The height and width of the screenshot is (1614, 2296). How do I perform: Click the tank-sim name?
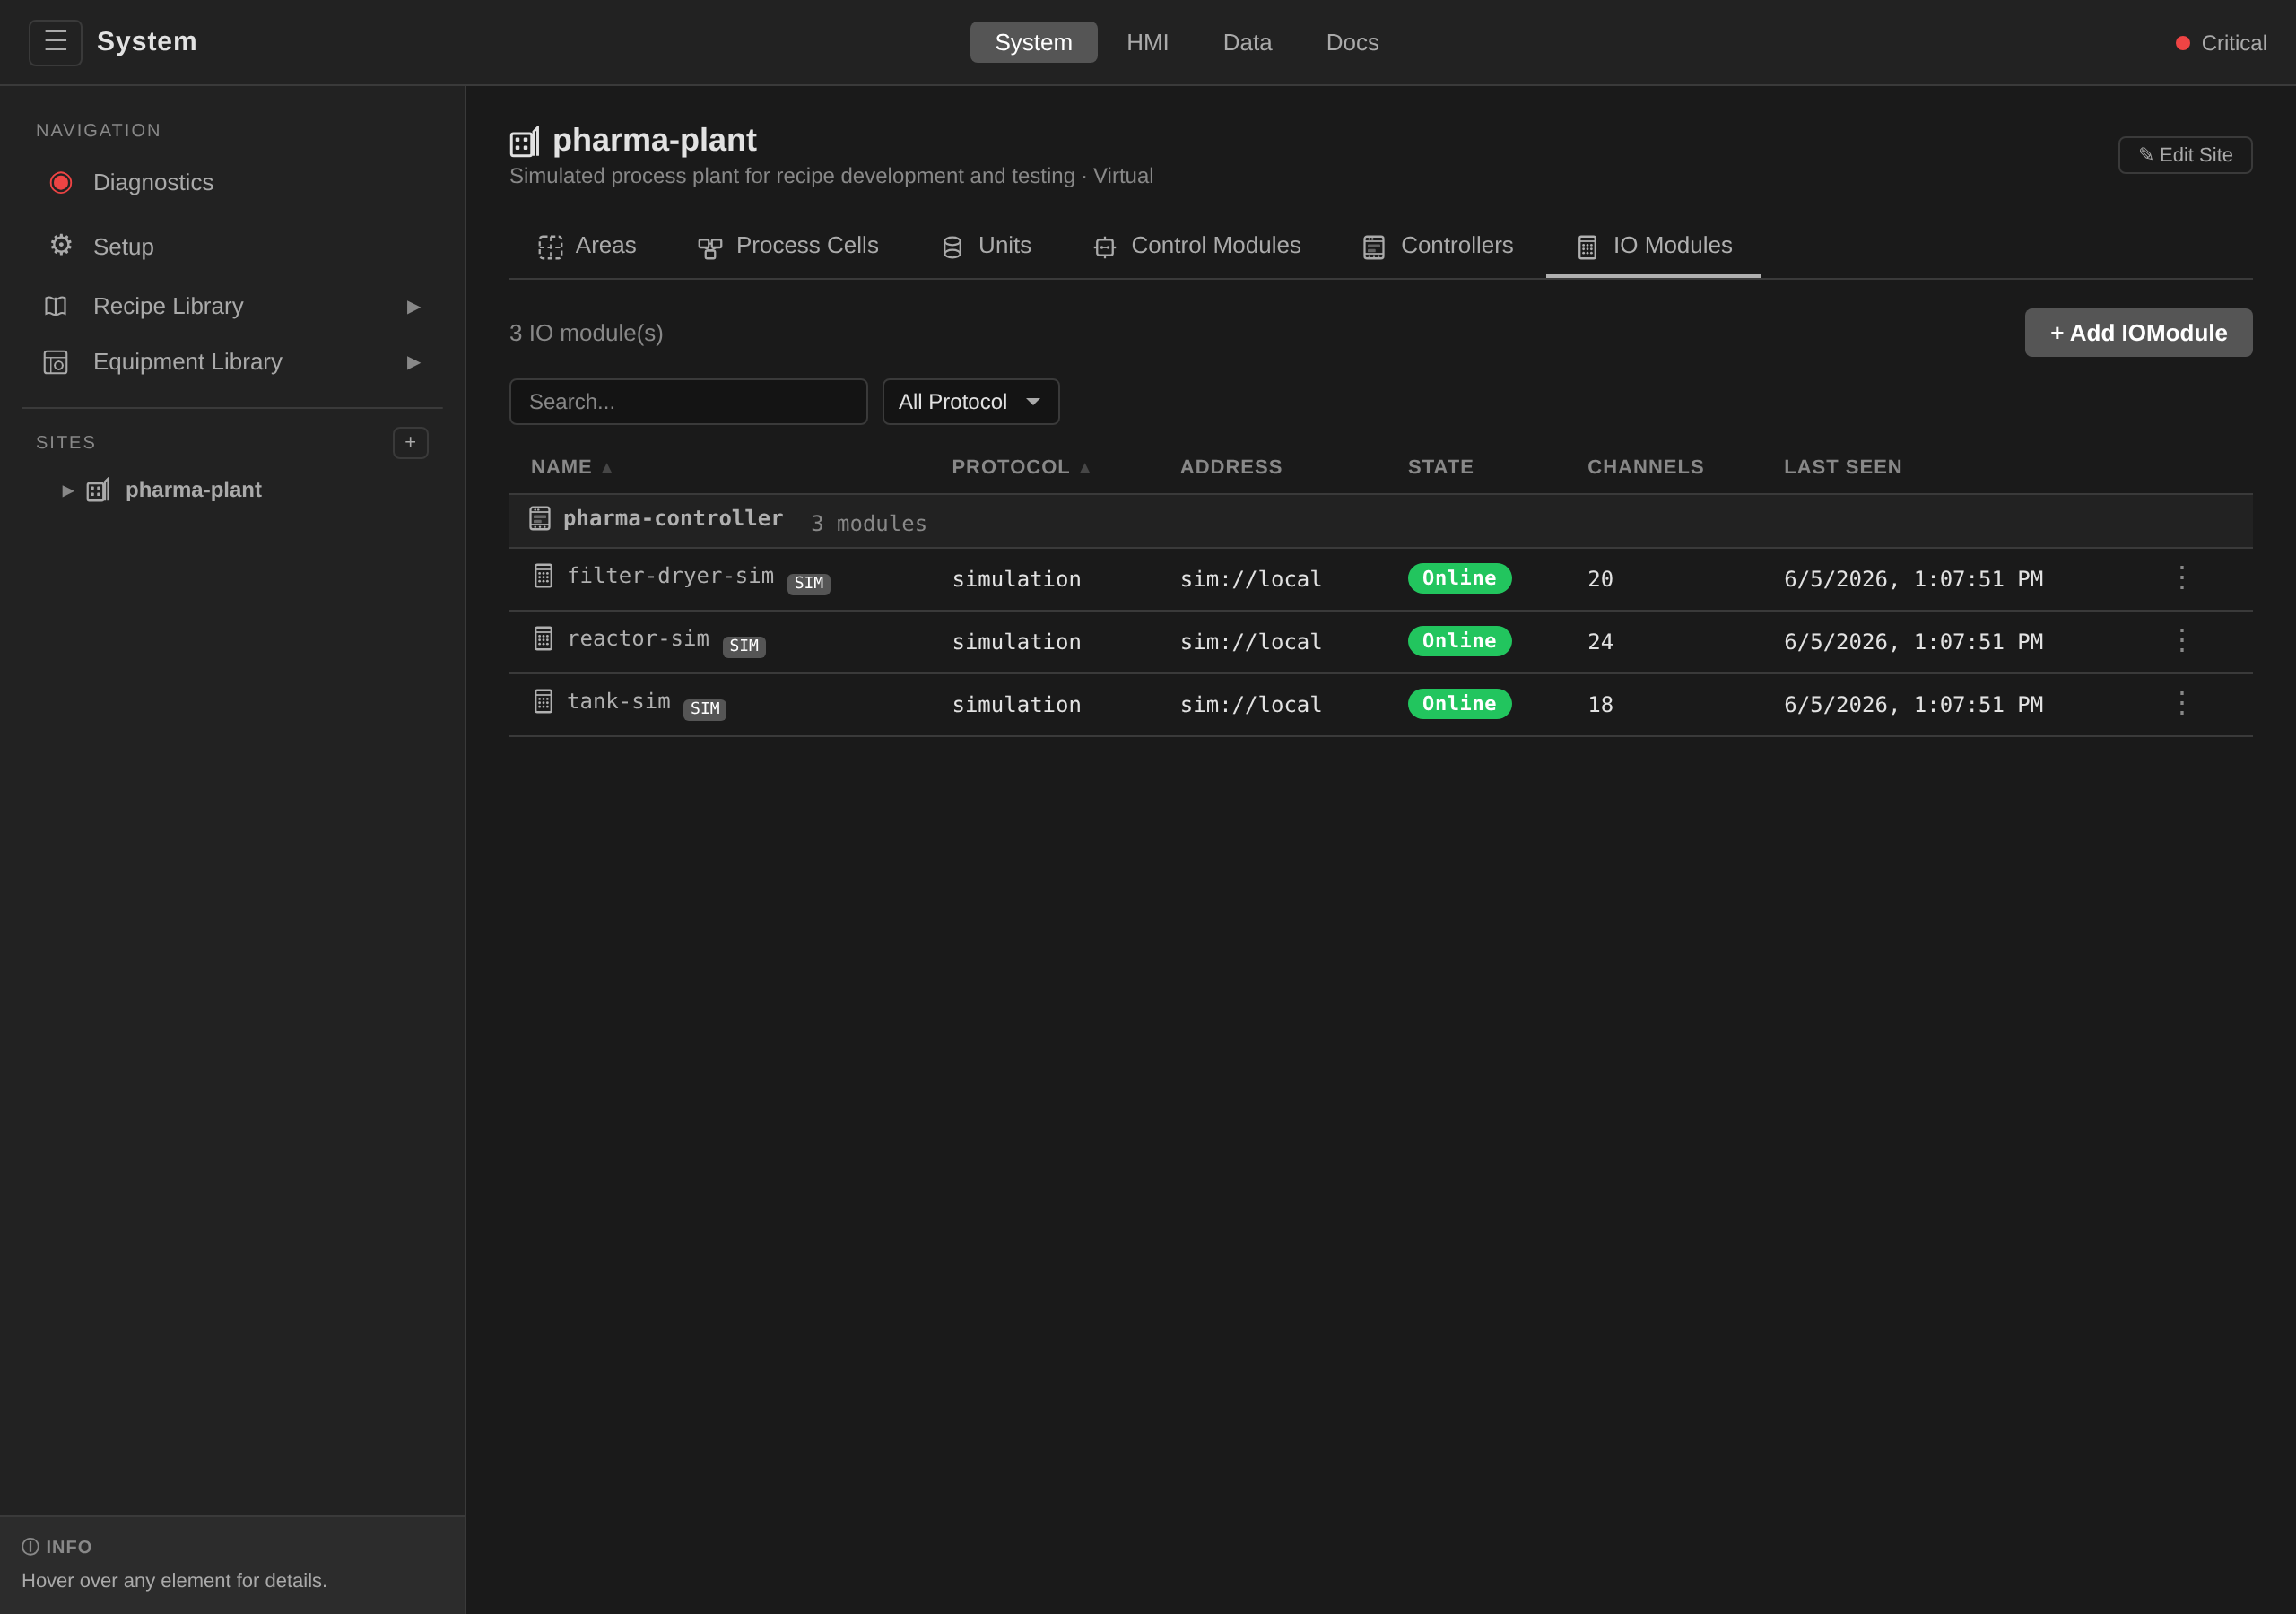(x=618, y=702)
